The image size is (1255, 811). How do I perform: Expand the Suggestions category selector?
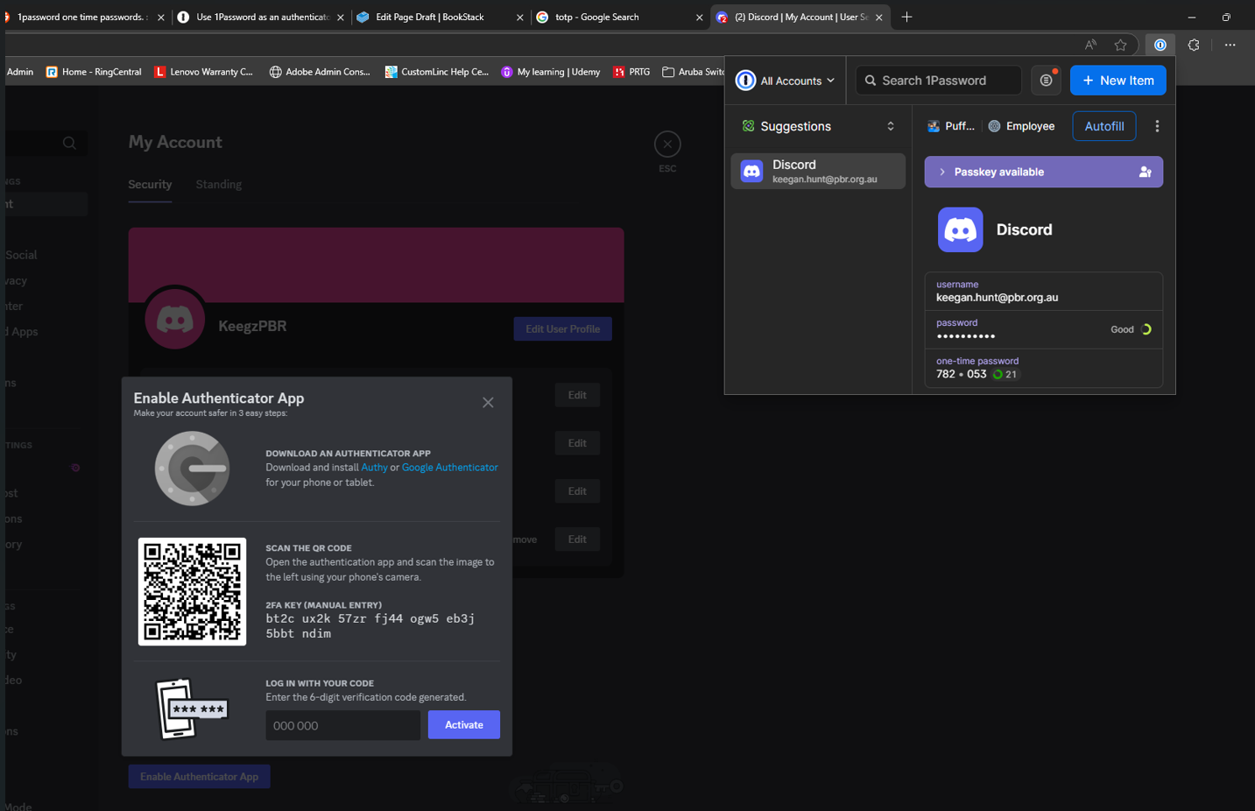[819, 126]
